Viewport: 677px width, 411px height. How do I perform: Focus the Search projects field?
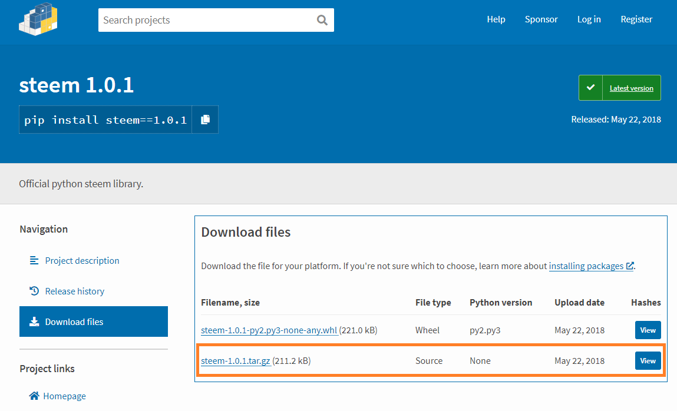pyautogui.click(x=206, y=20)
